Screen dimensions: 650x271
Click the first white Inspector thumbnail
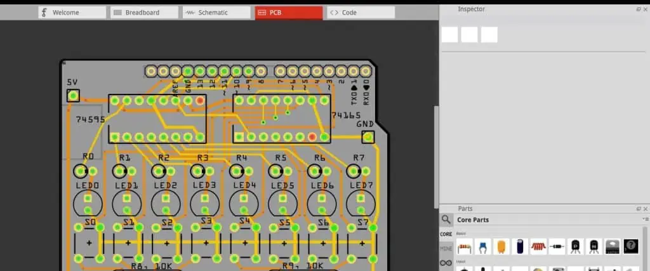click(449, 35)
